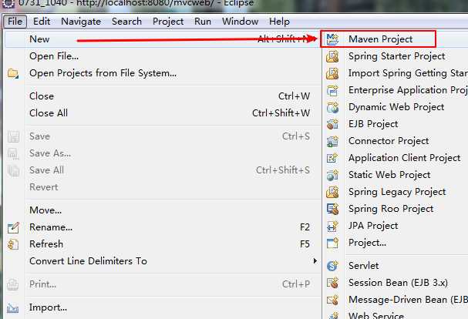This screenshot has height=319, width=468.
Task: Open the File menu
Action: (15, 22)
